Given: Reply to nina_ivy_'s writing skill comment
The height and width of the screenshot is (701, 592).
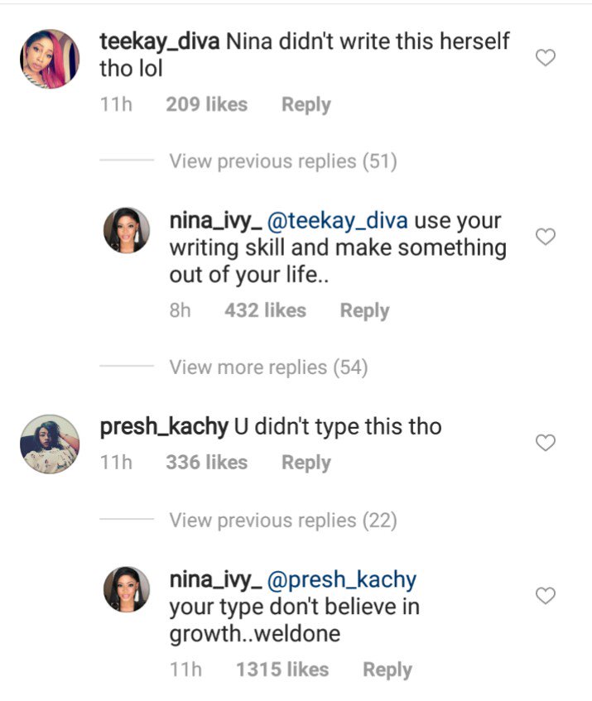Looking at the screenshot, I should click(364, 311).
